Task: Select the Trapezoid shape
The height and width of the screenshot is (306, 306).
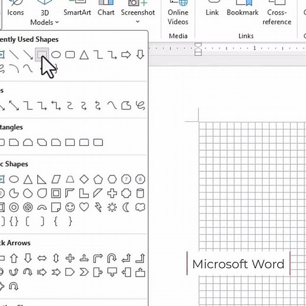Action: [70, 179]
